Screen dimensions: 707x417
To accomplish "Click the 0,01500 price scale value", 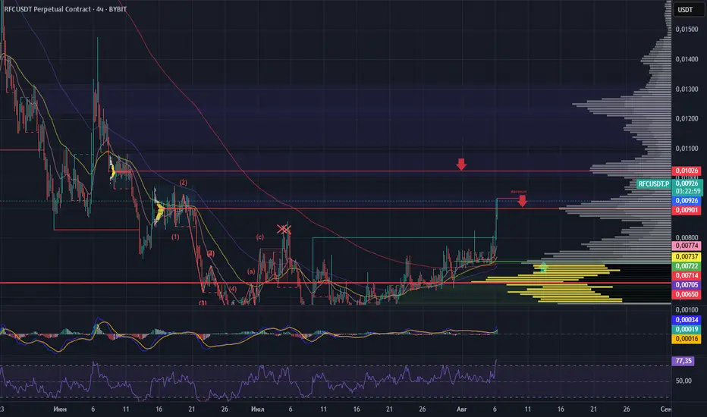I will point(687,30).
